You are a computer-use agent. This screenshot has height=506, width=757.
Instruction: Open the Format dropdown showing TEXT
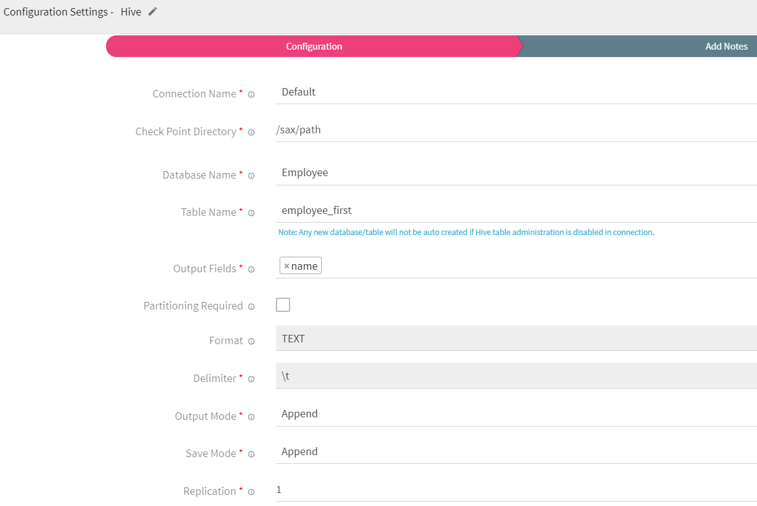pos(516,339)
